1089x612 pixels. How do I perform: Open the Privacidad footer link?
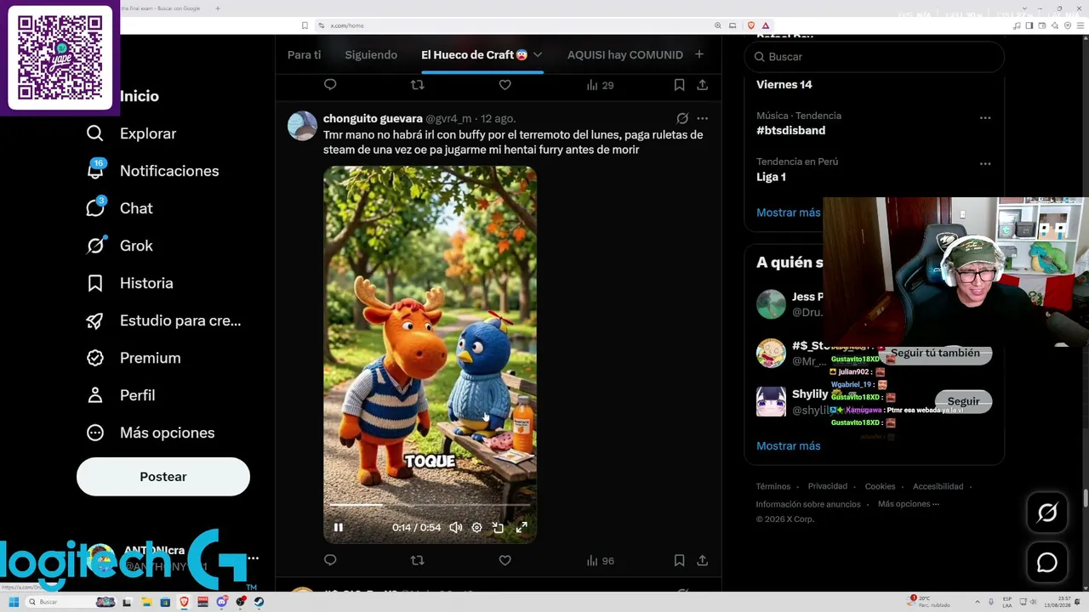828,486
